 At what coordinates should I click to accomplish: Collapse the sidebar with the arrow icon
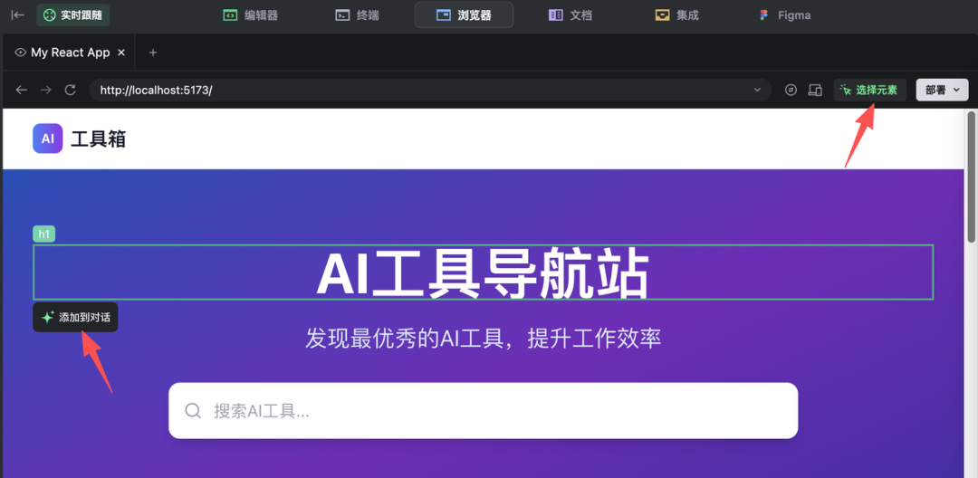(x=17, y=15)
